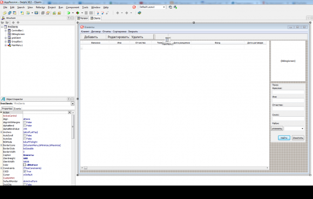Screen dimensions: 313x199
Task: Switch to the Events tab
Action: point(17,109)
